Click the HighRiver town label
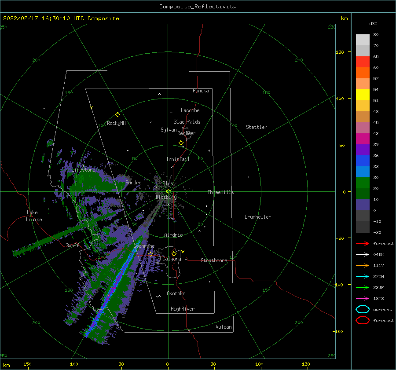 [x=183, y=309]
